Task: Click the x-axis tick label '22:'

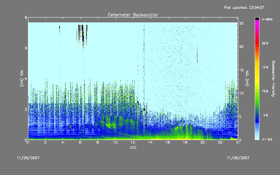Action: [x=220, y=142]
